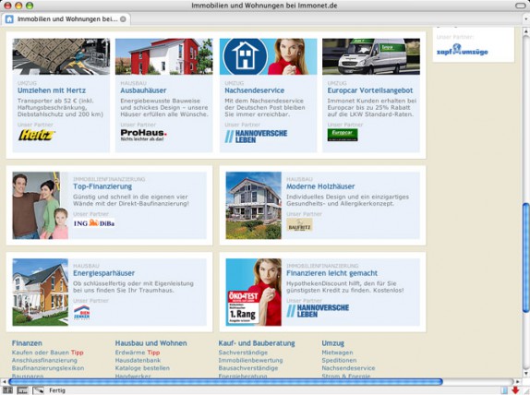
Task: Click the blue status bar icon at bottom right
Action: pyautogui.click(x=504, y=390)
